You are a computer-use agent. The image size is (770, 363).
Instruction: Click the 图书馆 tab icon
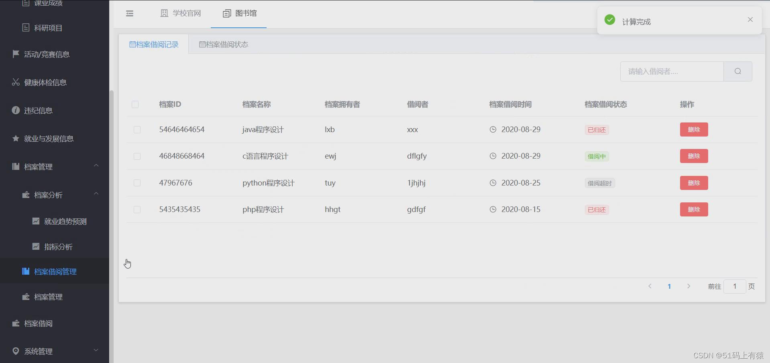point(227,13)
